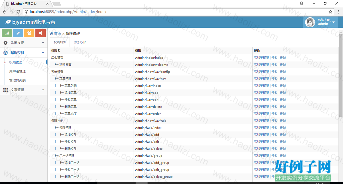
Task: Switch to the 添加权限 tab
Action: pyautogui.click(x=80, y=42)
